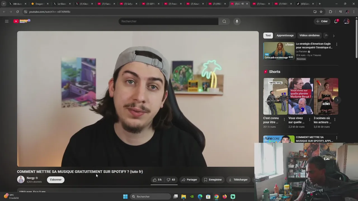Click the browser address bar URL
358x201 pixels.
coord(50,12)
